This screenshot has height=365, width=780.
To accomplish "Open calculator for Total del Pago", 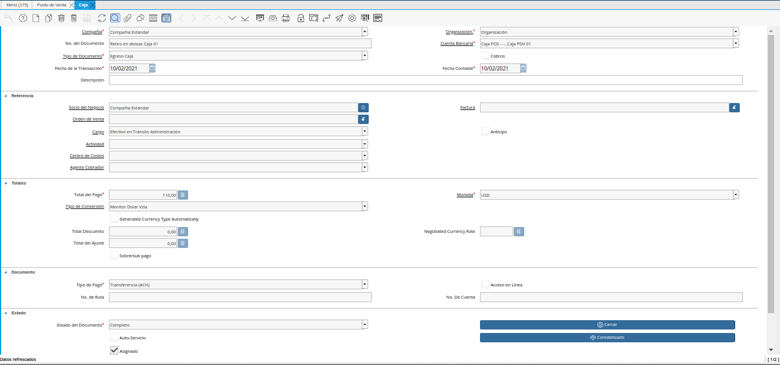I will 183,195.
